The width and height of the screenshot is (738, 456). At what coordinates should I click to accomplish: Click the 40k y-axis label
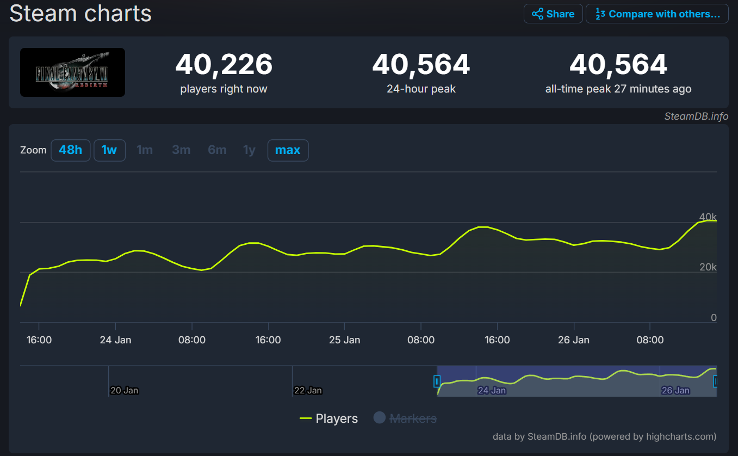[x=708, y=217]
